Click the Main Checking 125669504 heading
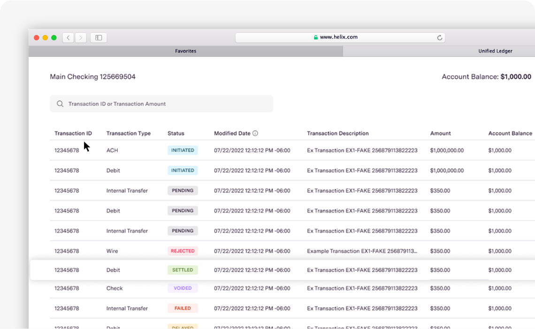This screenshot has width=535, height=329. pos(92,77)
